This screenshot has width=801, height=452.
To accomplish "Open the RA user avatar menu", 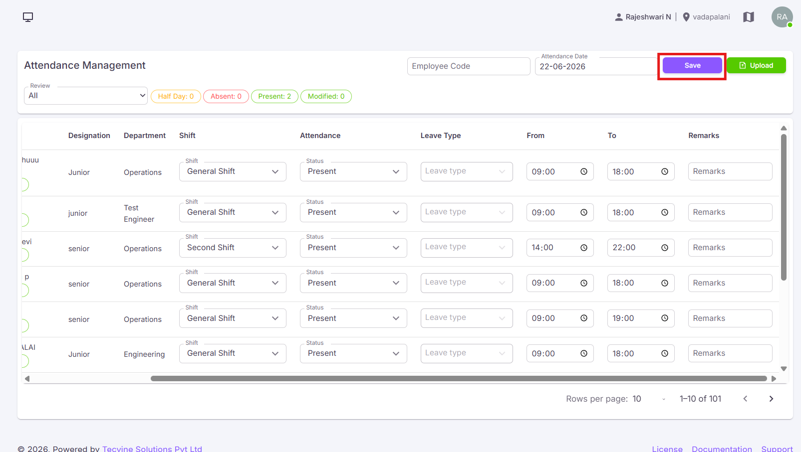I will click(x=782, y=17).
